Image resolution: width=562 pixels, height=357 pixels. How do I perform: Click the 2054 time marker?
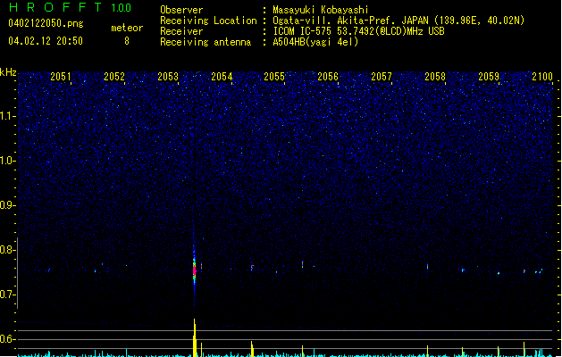click(x=222, y=77)
